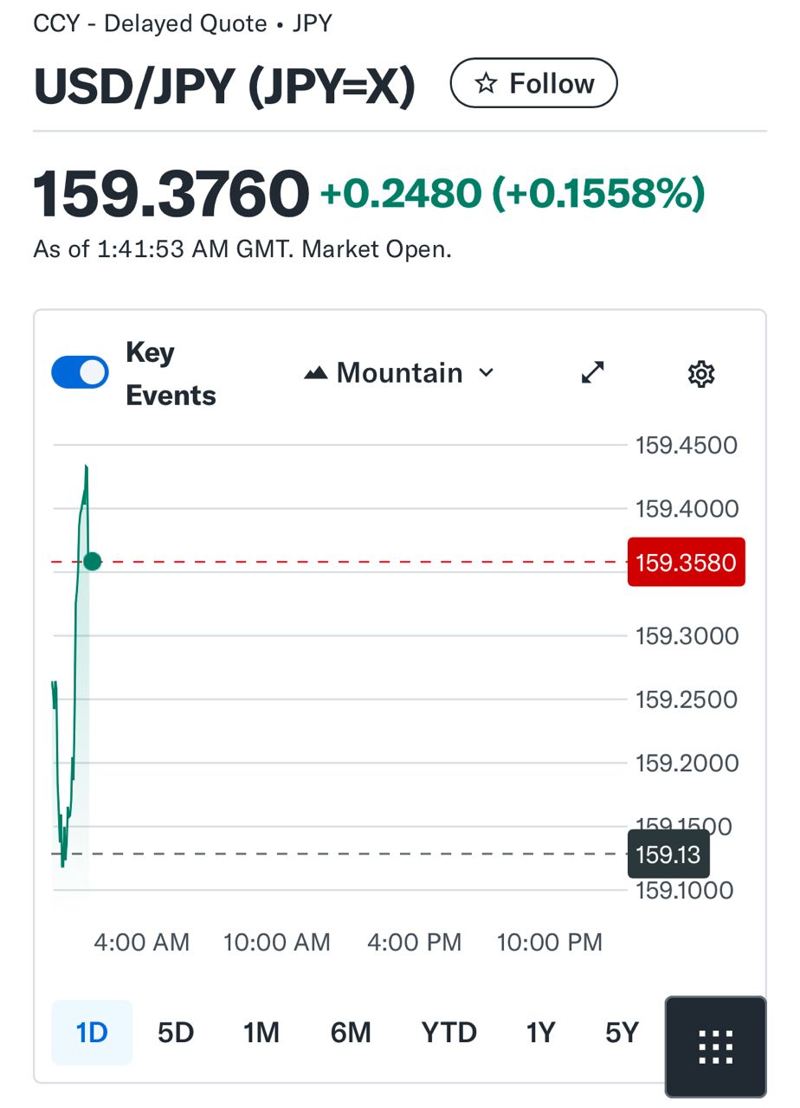Expand the Mountain chart type chevron
The width and height of the screenshot is (800, 1108).
click(x=487, y=373)
